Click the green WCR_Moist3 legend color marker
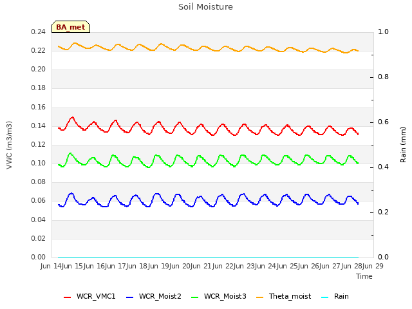412x309 pixels. (x=194, y=297)
